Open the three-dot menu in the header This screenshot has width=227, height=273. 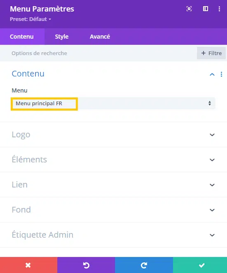[x=219, y=9]
